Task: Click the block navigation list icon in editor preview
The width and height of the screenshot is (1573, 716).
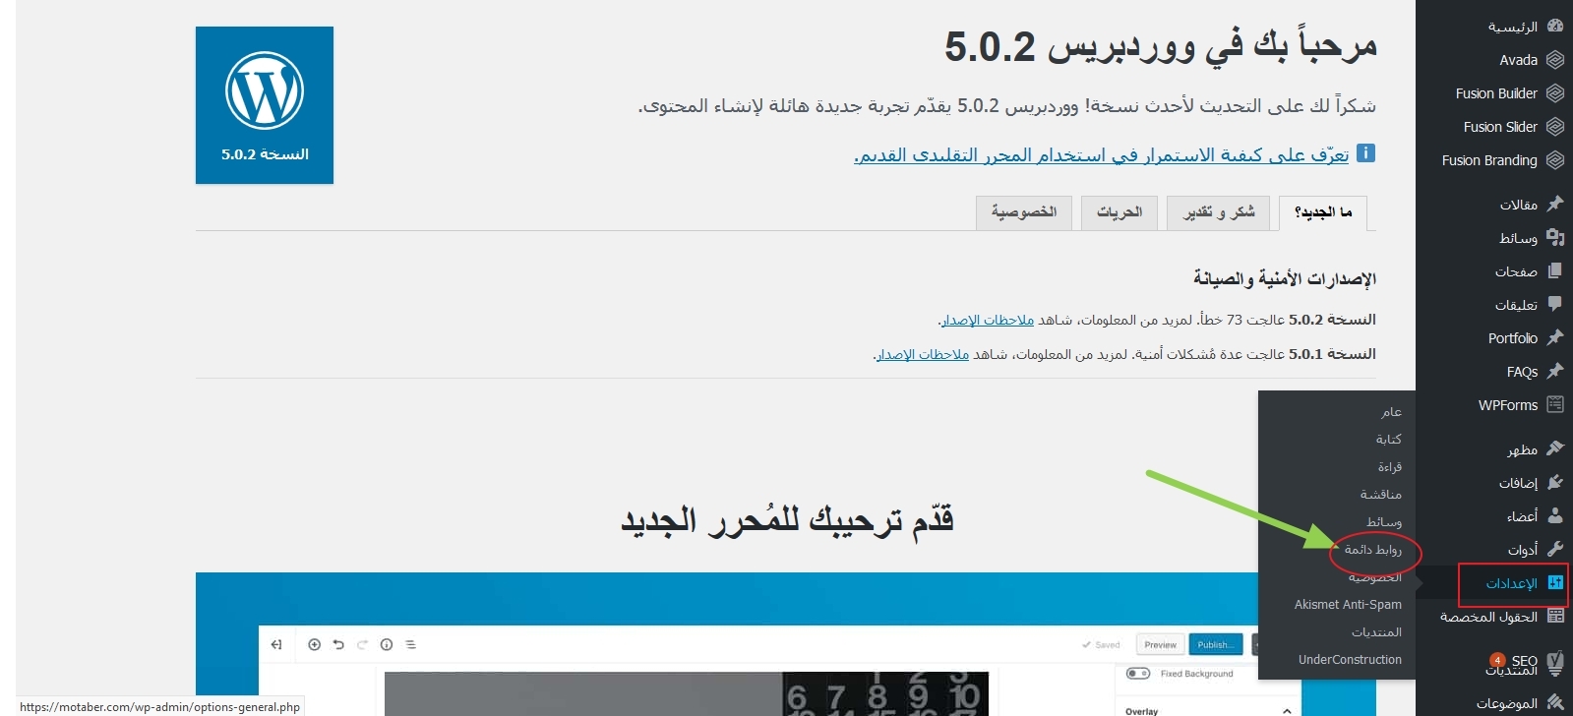Action: click(411, 644)
